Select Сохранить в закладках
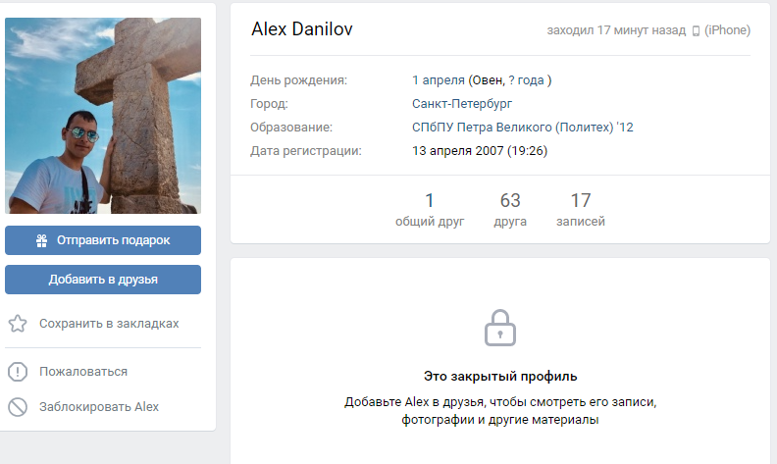This screenshot has height=464, width=777. pyautogui.click(x=109, y=324)
